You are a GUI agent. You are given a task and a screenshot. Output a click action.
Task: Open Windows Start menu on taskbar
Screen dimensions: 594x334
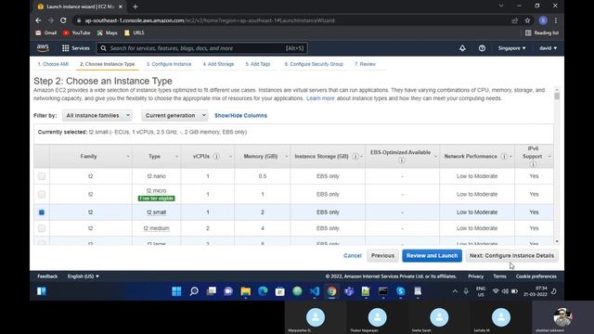[176, 291]
